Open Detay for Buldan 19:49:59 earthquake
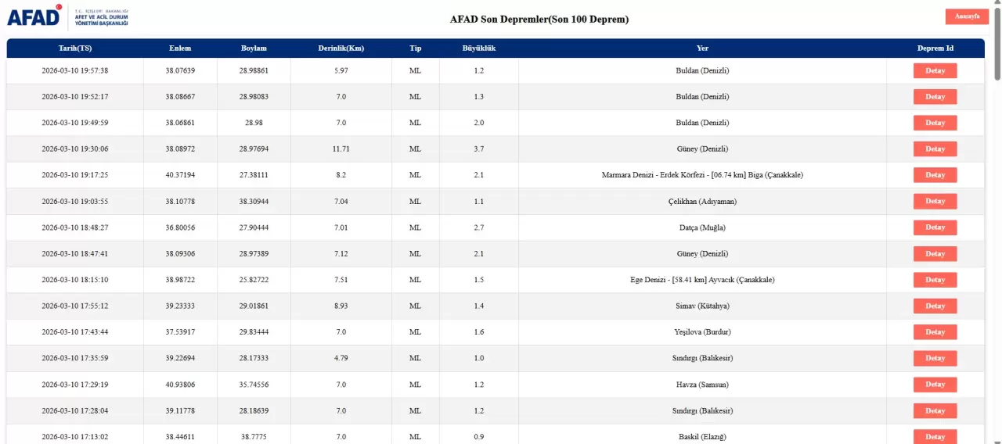Image resolution: width=1002 pixels, height=444 pixels. pos(935,123)
